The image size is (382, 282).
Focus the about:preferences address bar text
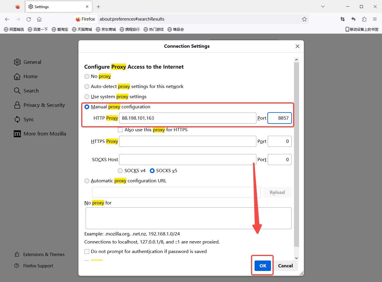(132, 19)
